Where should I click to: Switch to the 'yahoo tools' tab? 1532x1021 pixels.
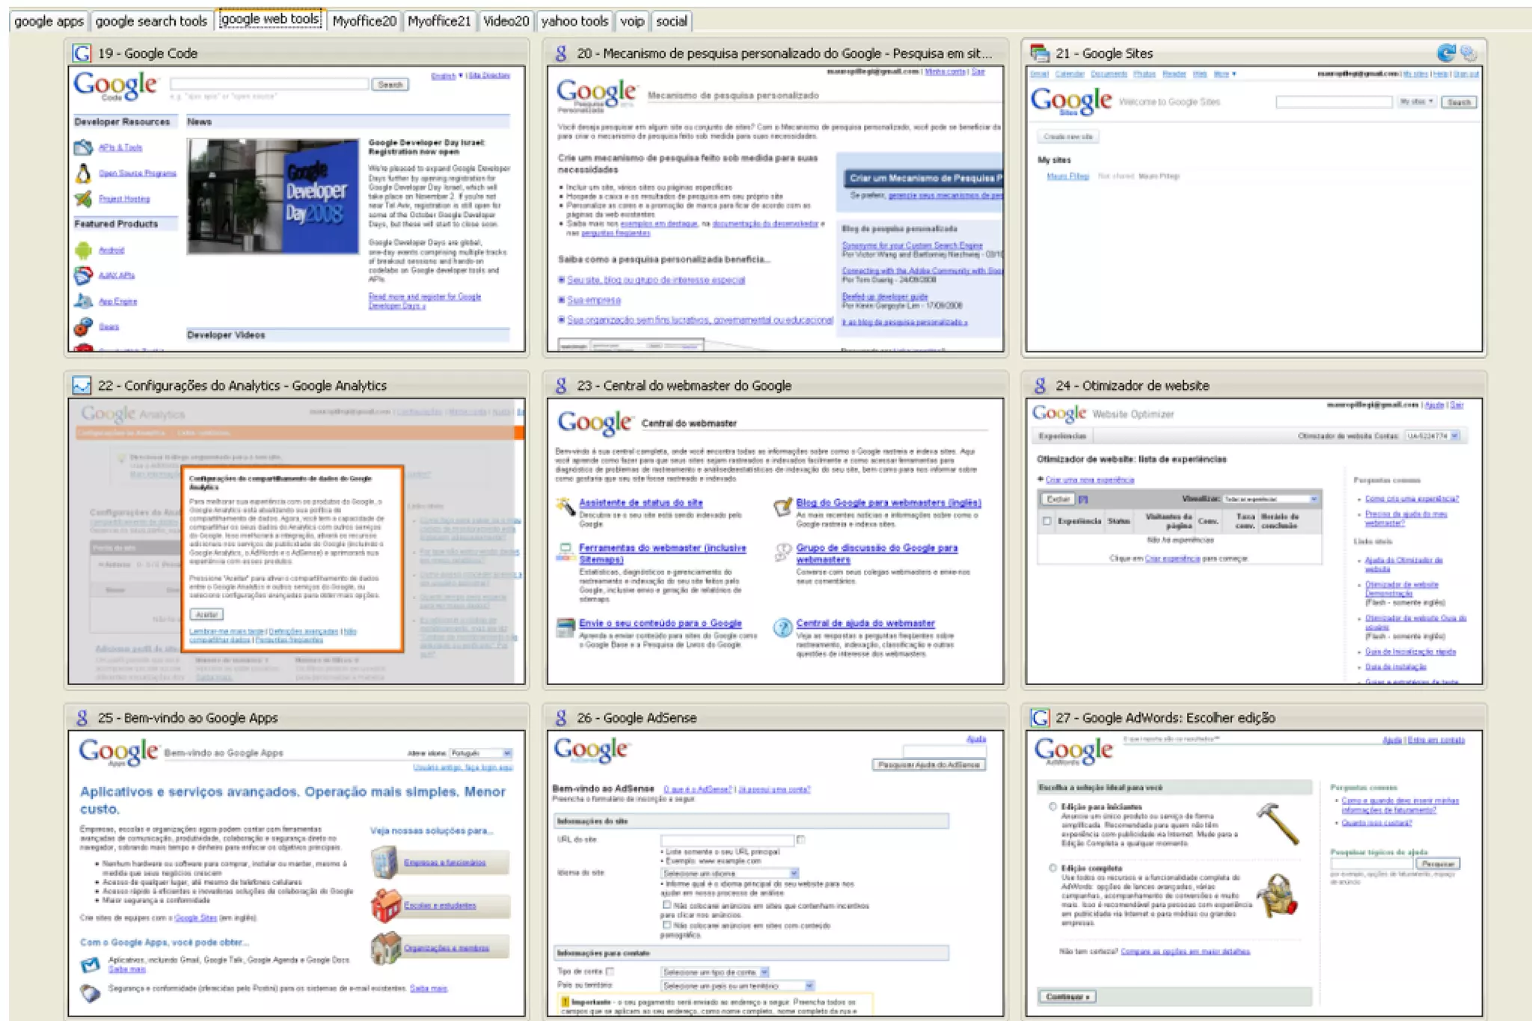click(574, 21)
